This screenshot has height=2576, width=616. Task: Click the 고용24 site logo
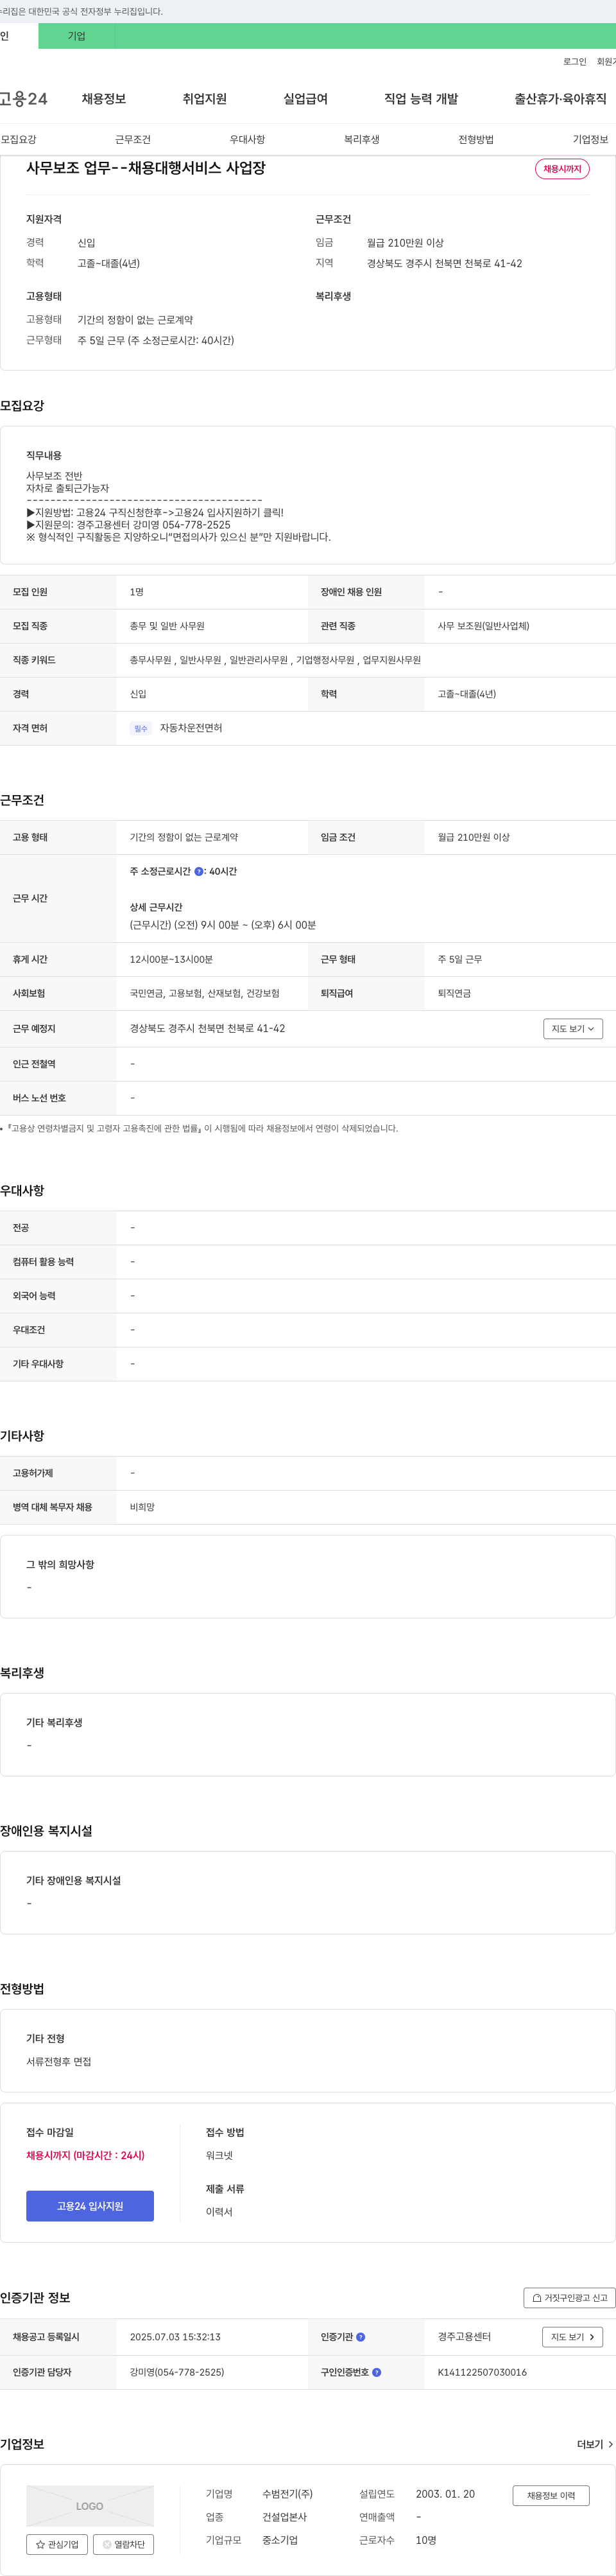pos(24,99)
